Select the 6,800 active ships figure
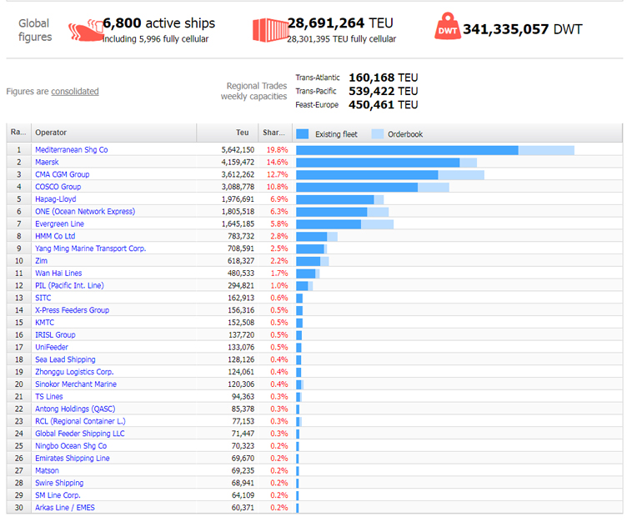The image size is (627, 522). [x=158, y=23]
